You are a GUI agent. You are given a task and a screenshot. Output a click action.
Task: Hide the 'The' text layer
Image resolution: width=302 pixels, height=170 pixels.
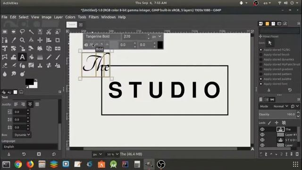pyautogui.click(x=262, y=129)
